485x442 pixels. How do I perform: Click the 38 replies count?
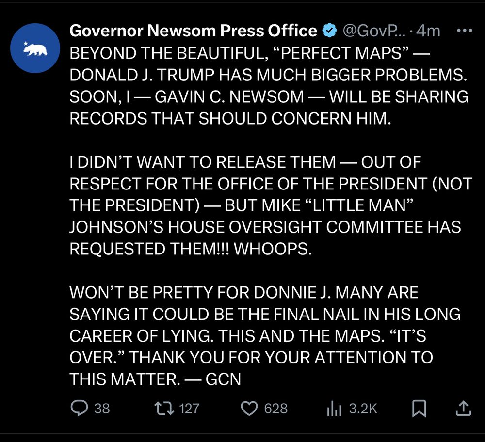pos(102,408)
